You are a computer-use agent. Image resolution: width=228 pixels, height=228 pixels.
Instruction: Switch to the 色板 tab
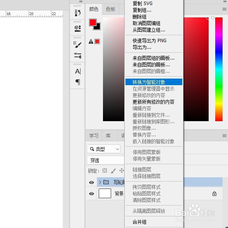point(110,9)
